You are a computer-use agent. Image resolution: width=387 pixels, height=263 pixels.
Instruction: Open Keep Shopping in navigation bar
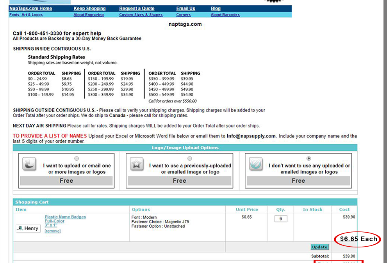[89, 9]
